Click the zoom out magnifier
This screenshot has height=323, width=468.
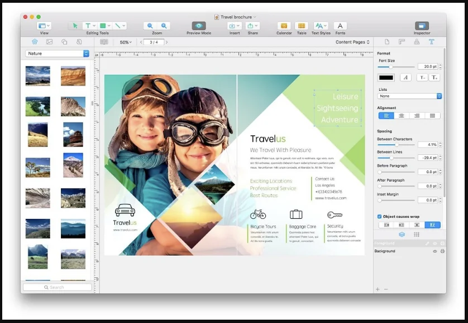point(150,26)
